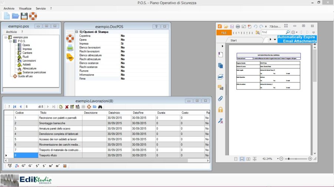Click the orange FILE button in the PDF viewer
Screen dimensions: 334x187
click(224, 33)
